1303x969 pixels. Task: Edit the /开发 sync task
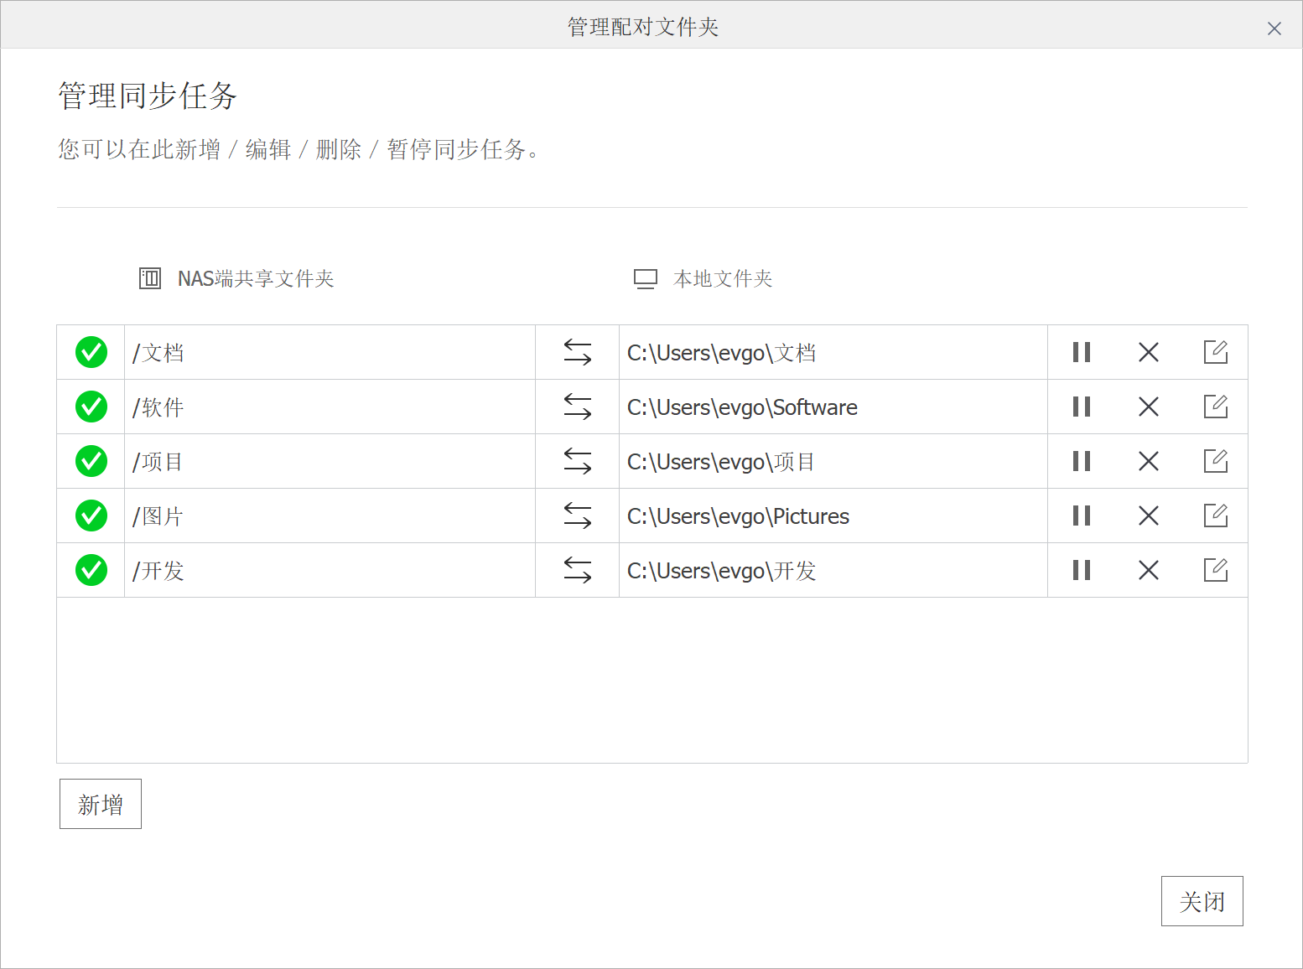pos(1216,570)
